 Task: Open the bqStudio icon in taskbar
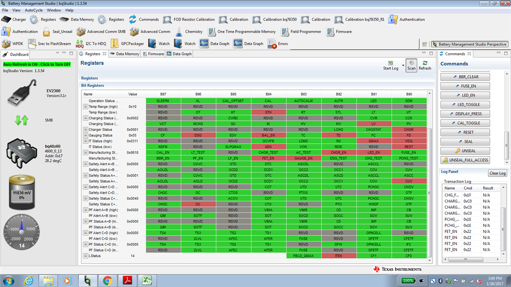pos(87,281)
